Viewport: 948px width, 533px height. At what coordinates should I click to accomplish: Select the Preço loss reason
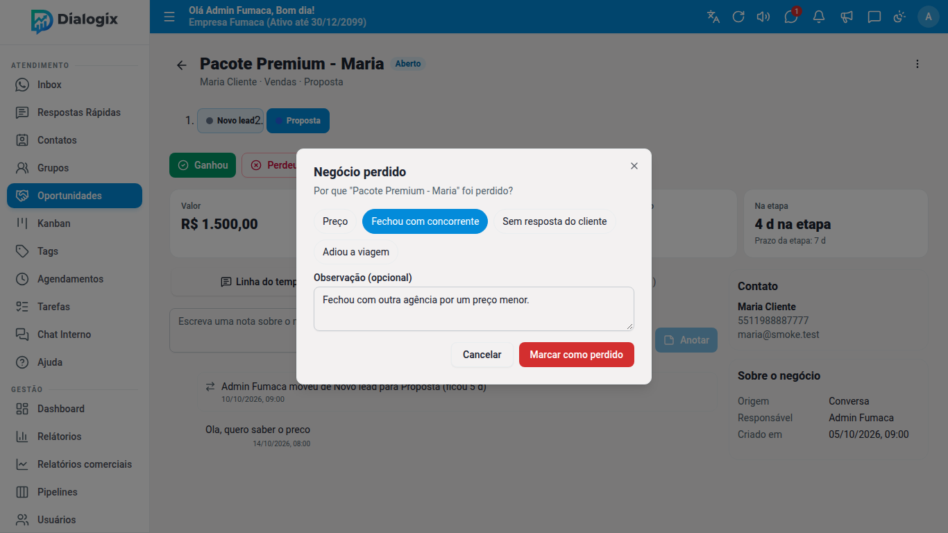click(x=335, y=221)
